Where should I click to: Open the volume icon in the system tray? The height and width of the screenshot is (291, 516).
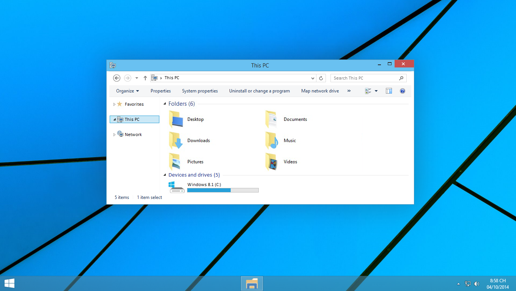477,283
